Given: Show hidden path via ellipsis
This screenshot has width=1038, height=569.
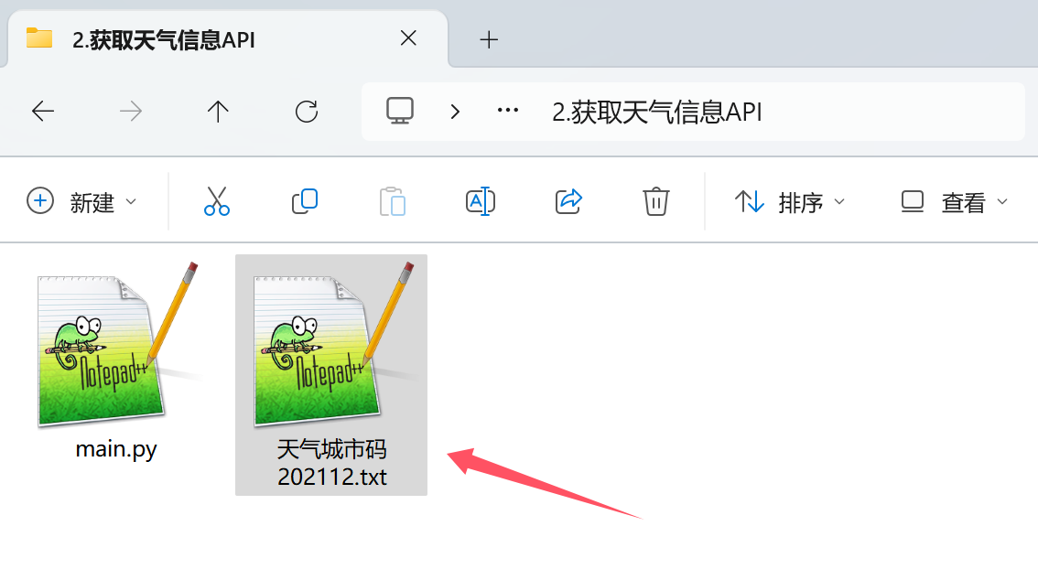Looking at the screenshot, I should pos(508,111).
